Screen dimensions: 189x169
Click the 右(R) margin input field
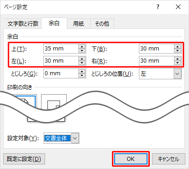tap(157, 61)
